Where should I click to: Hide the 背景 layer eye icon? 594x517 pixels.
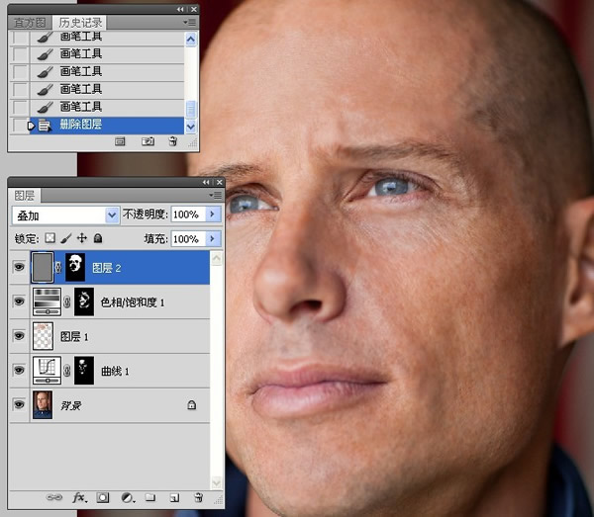19,404
